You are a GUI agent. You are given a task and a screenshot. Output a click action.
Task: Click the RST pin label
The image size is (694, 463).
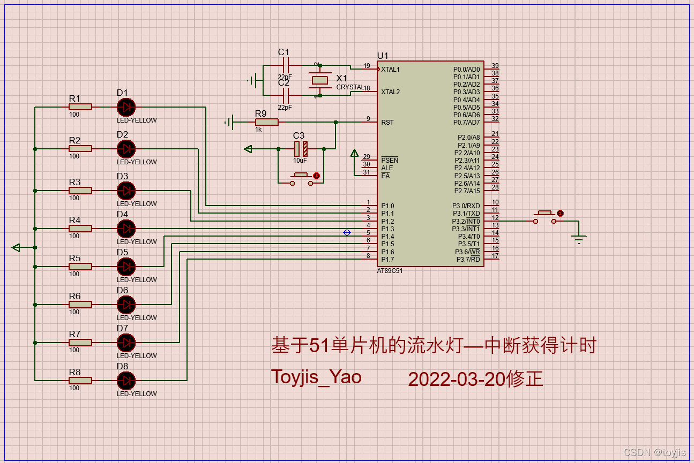(387, 123)
